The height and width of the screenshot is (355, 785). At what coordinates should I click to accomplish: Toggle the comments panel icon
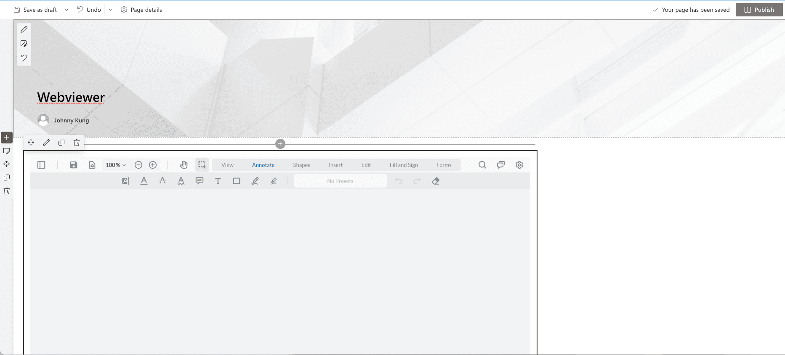point(501,165)
